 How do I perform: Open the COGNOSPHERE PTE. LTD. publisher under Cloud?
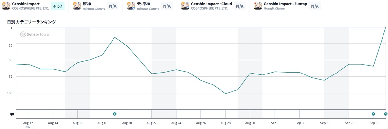coord(210,9)
